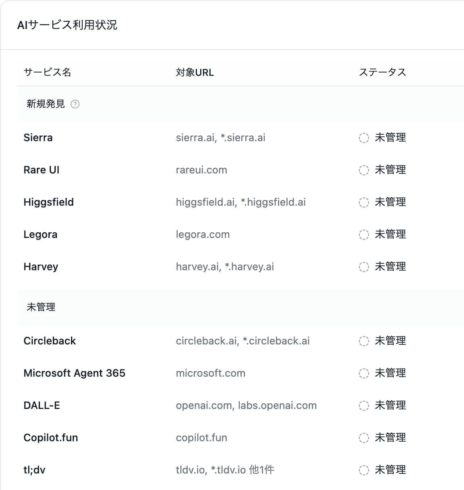
Task: Click the 未管理 status text for Circleback
Action: (x=391, y=341)
